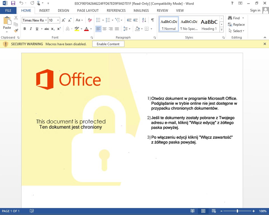Click the Clear All Formatting eraser icon
The image size is (269, 215).
(90, 20)
